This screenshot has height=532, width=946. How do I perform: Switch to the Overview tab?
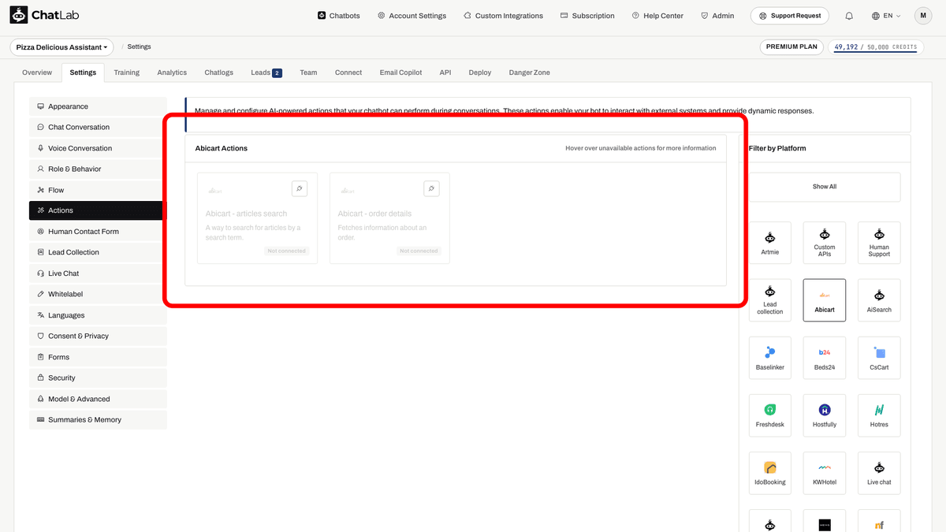(37, 73)
